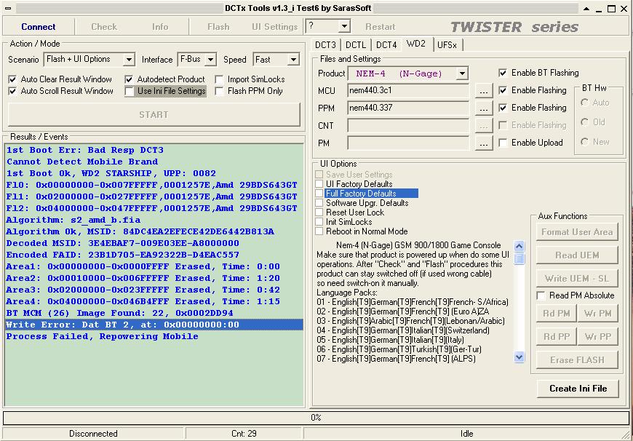This screenshot has width=633, height=441.
Task: Select the UFSx tab
Action: click(447, 45)
